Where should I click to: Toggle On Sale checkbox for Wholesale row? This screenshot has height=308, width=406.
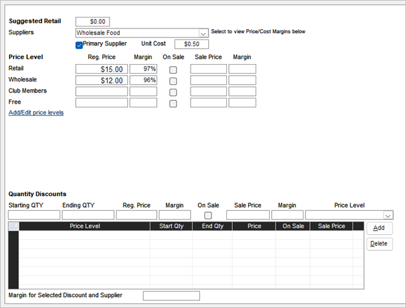(173, 81)
